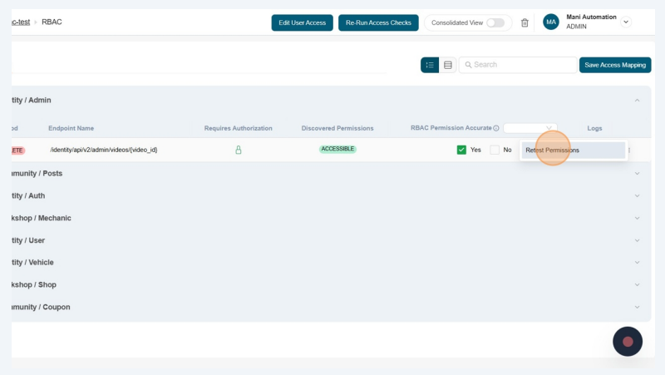Screen dimensions: 665x375
Task: Open the three-dot row options menu
Action: tap(629, 150)
